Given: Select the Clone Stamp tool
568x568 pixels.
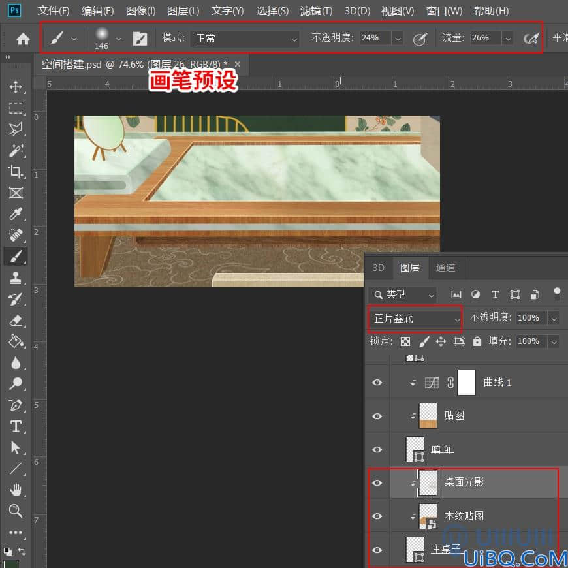Looking at the screenshot, I should [x=16, y=277].
